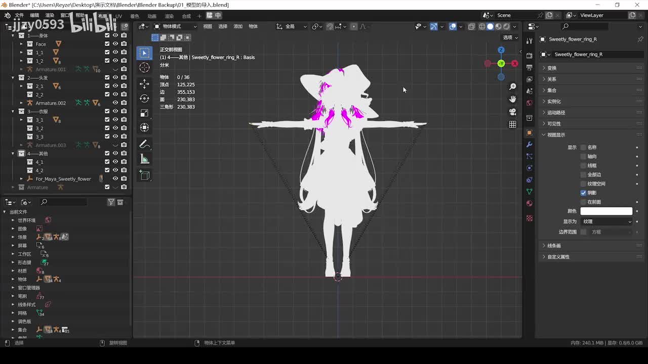
Task: Click the 选项 options button
Action: 510,37
